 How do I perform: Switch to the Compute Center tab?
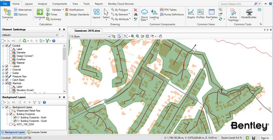tap(37, 132)
